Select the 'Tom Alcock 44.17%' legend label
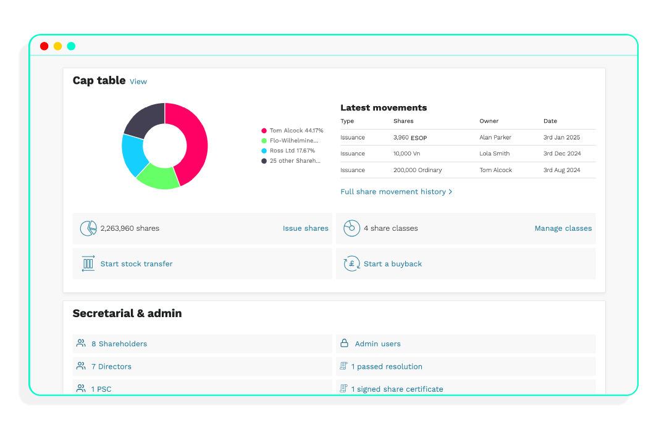This screenshot has width=667, height=430. pyautogui.click(x=296, y=131)
